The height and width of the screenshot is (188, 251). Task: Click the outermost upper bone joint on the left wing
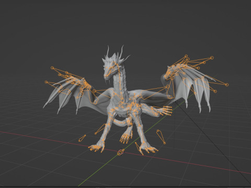click(52, 68)
